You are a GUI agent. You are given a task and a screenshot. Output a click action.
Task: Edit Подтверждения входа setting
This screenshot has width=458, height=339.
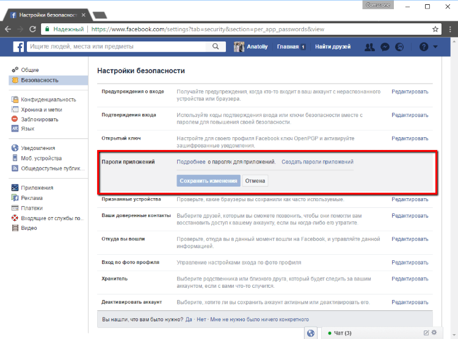410,115
